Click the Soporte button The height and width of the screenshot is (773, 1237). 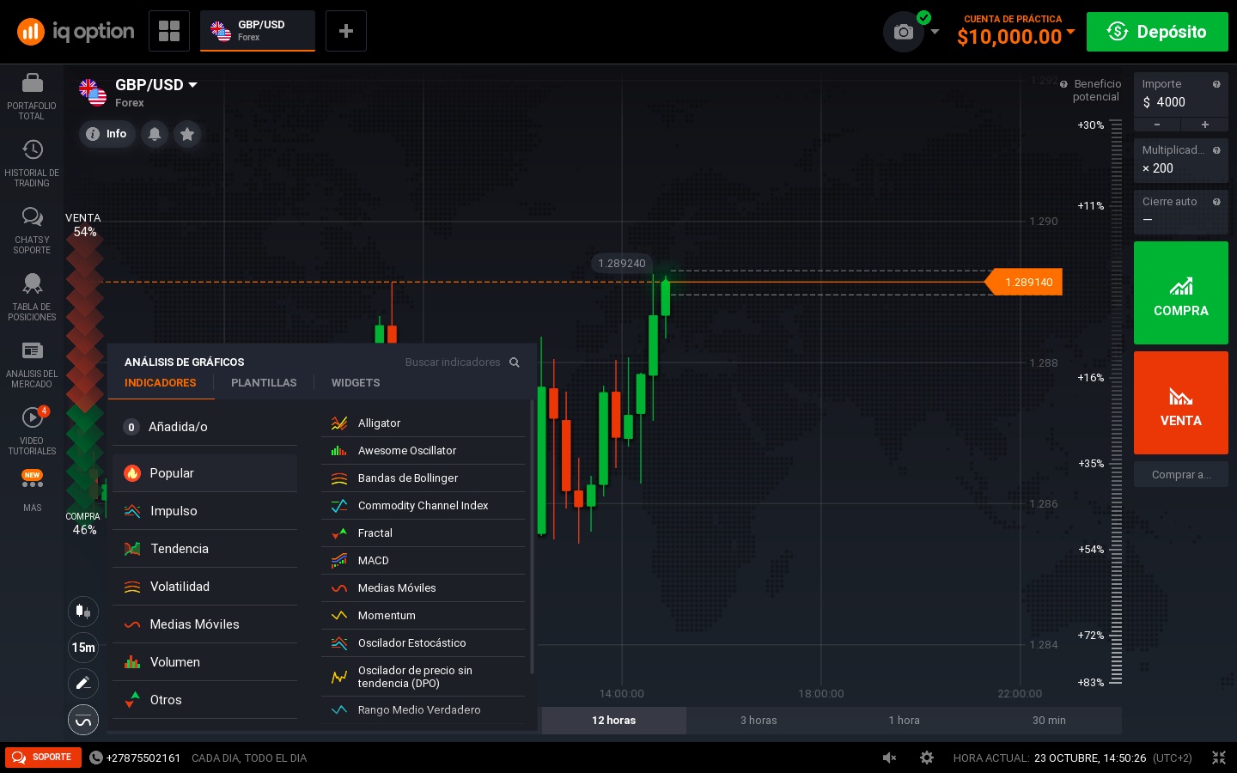pyautogui.click(x=43, y=758)
